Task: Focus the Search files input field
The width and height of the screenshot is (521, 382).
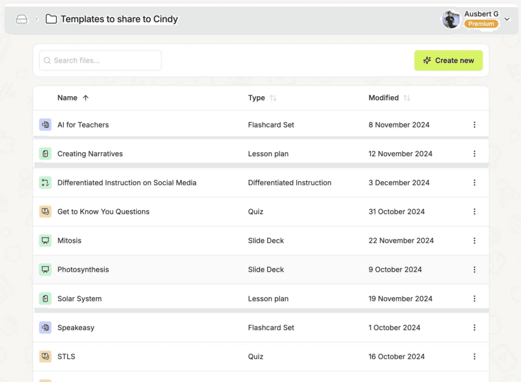Action: click(x=100, y=61)
